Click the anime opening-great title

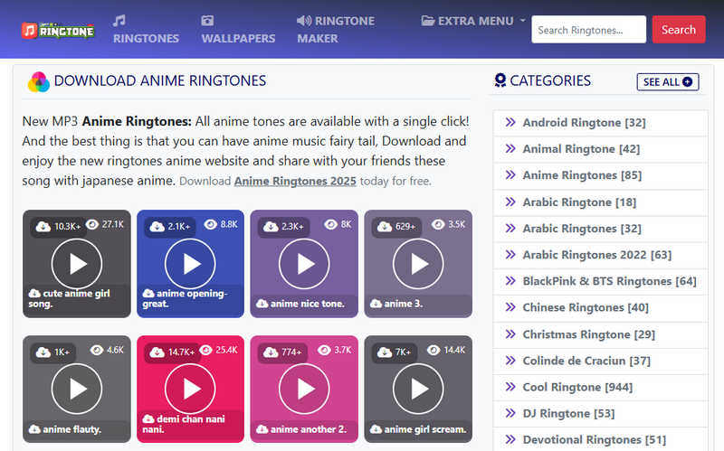tap(186, 298)
